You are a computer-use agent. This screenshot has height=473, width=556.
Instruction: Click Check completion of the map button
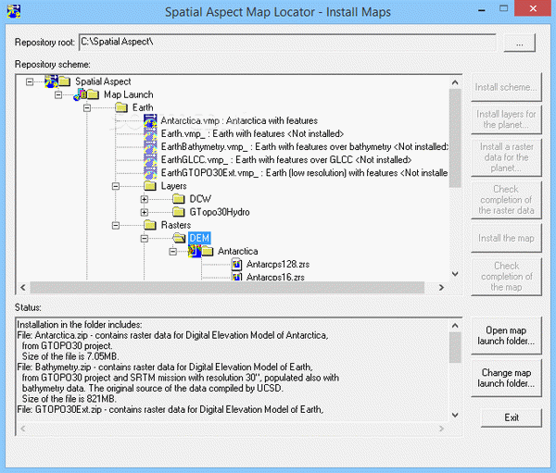(506, 277)
